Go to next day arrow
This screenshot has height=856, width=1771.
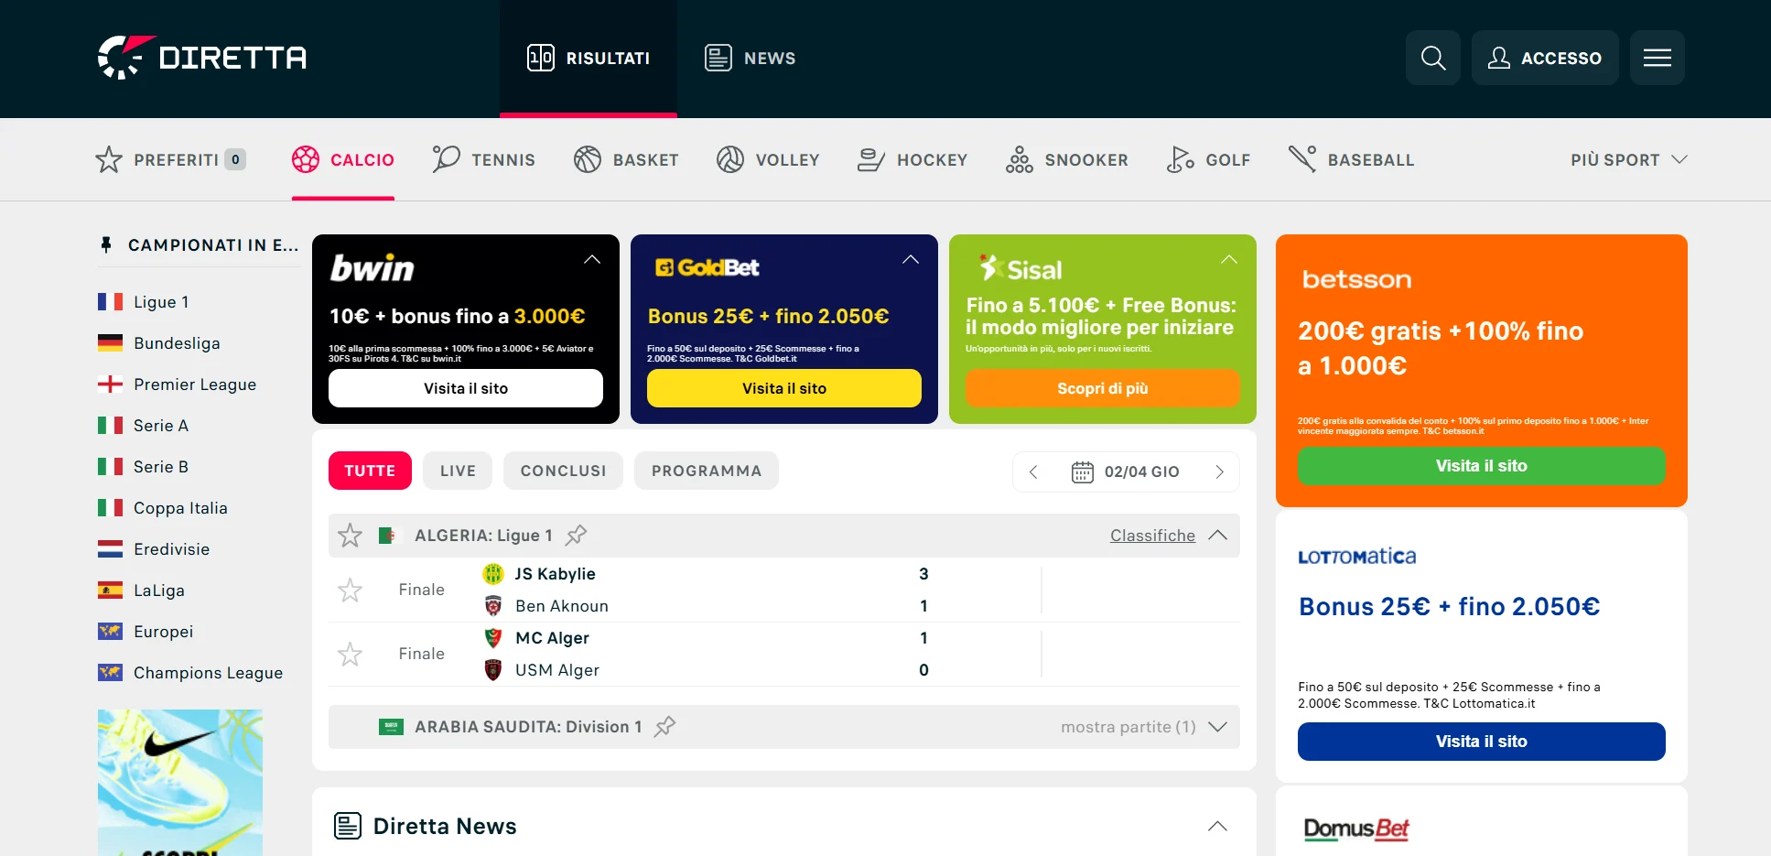pos(1219,471)
